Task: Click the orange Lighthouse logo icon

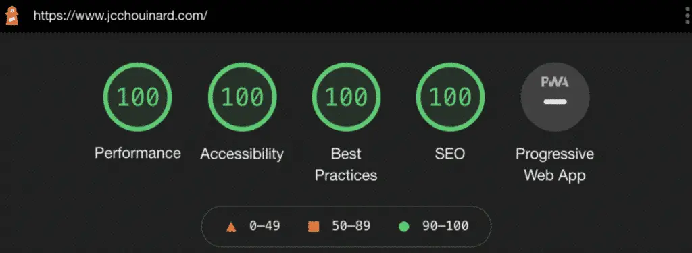Action: (12, 16)
